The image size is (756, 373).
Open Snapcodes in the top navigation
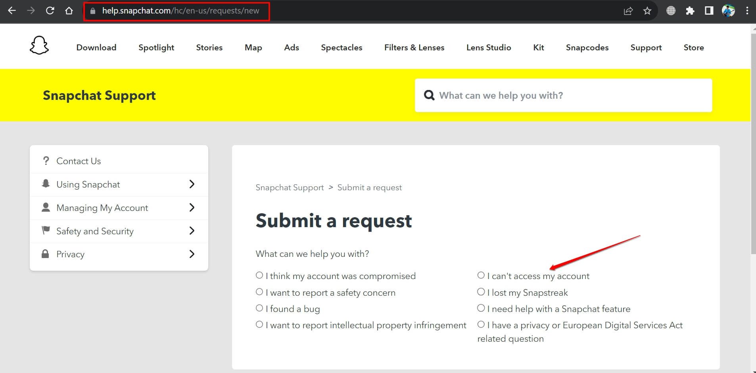tap(587, 48)
